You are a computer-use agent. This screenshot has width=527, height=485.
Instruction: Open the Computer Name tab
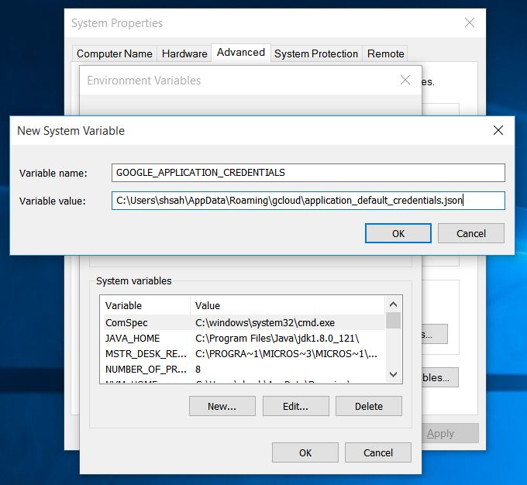point(114,53)
